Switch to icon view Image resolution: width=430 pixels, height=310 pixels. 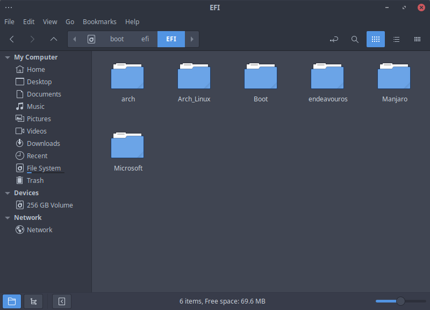(x=375, y=39)
